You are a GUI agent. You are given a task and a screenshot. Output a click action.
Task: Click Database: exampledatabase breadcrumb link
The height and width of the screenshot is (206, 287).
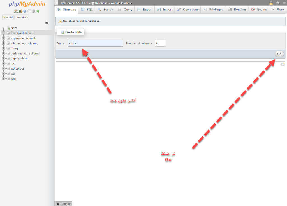tap(114, 3)
